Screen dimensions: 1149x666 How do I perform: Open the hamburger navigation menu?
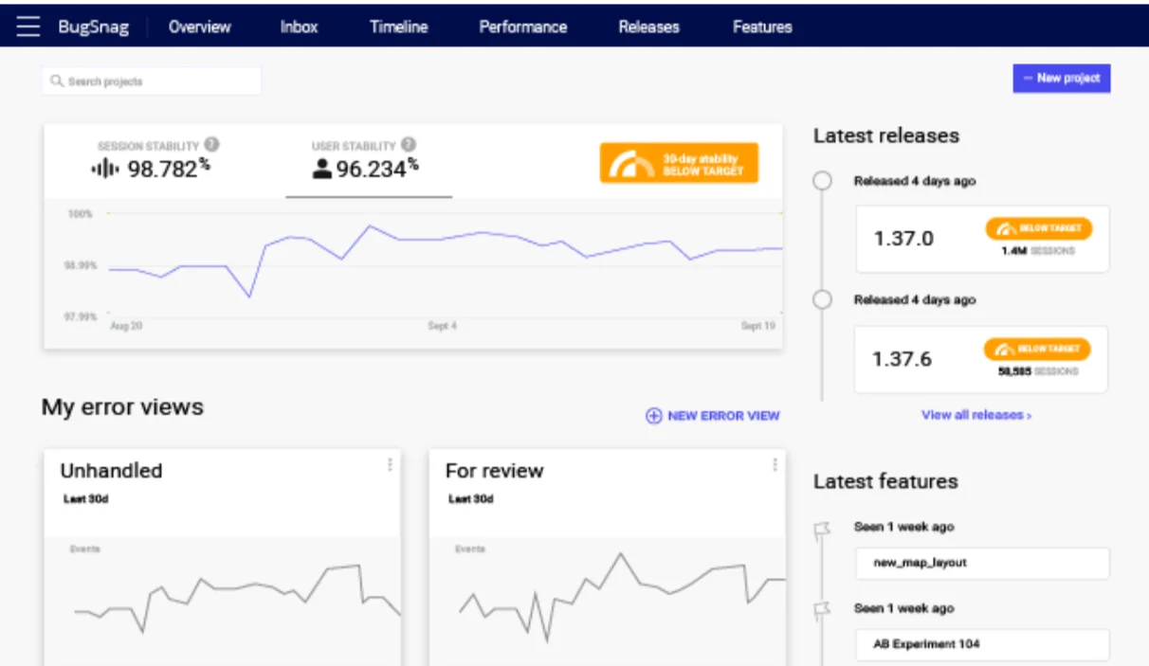27,27
